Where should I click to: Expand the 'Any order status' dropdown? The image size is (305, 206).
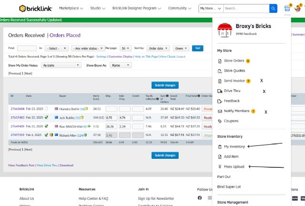point(87,48)
